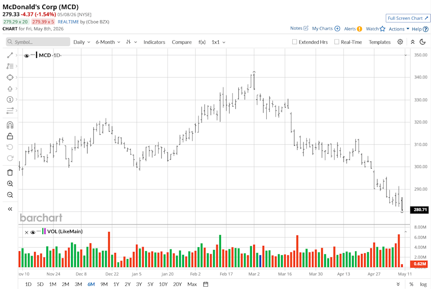Select the 1Y range tab
The image size is (431, 289).
116,284
